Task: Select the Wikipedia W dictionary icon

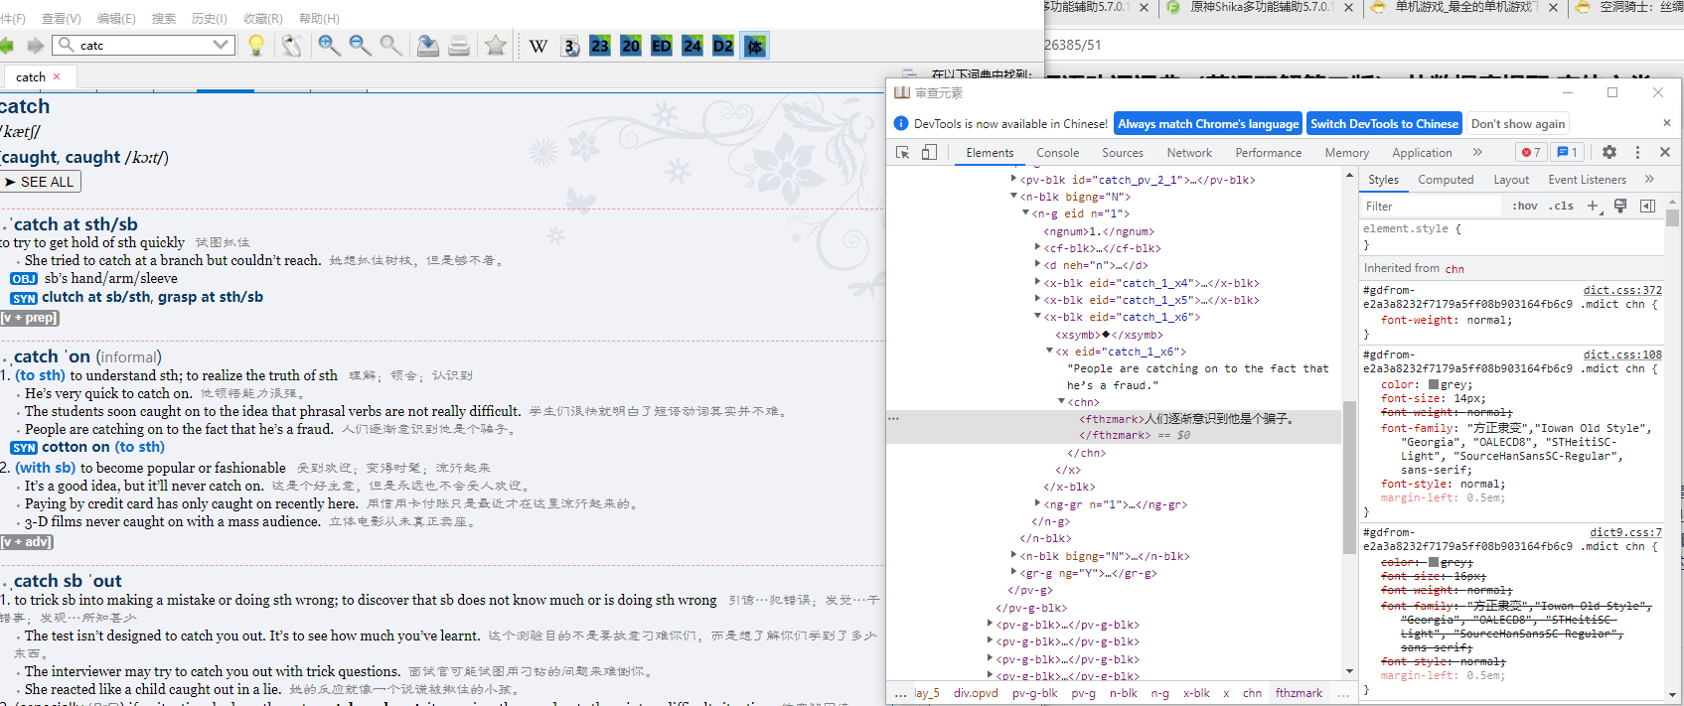Action: click(538, 46)
